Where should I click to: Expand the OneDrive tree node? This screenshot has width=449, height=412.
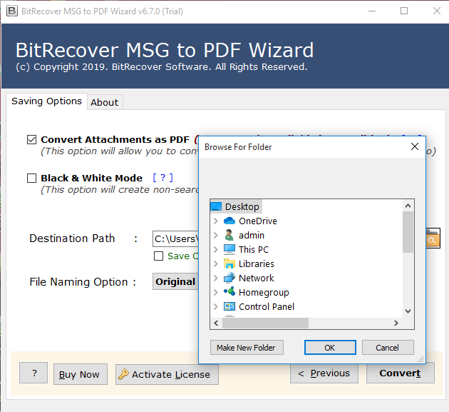coord(216,221)
